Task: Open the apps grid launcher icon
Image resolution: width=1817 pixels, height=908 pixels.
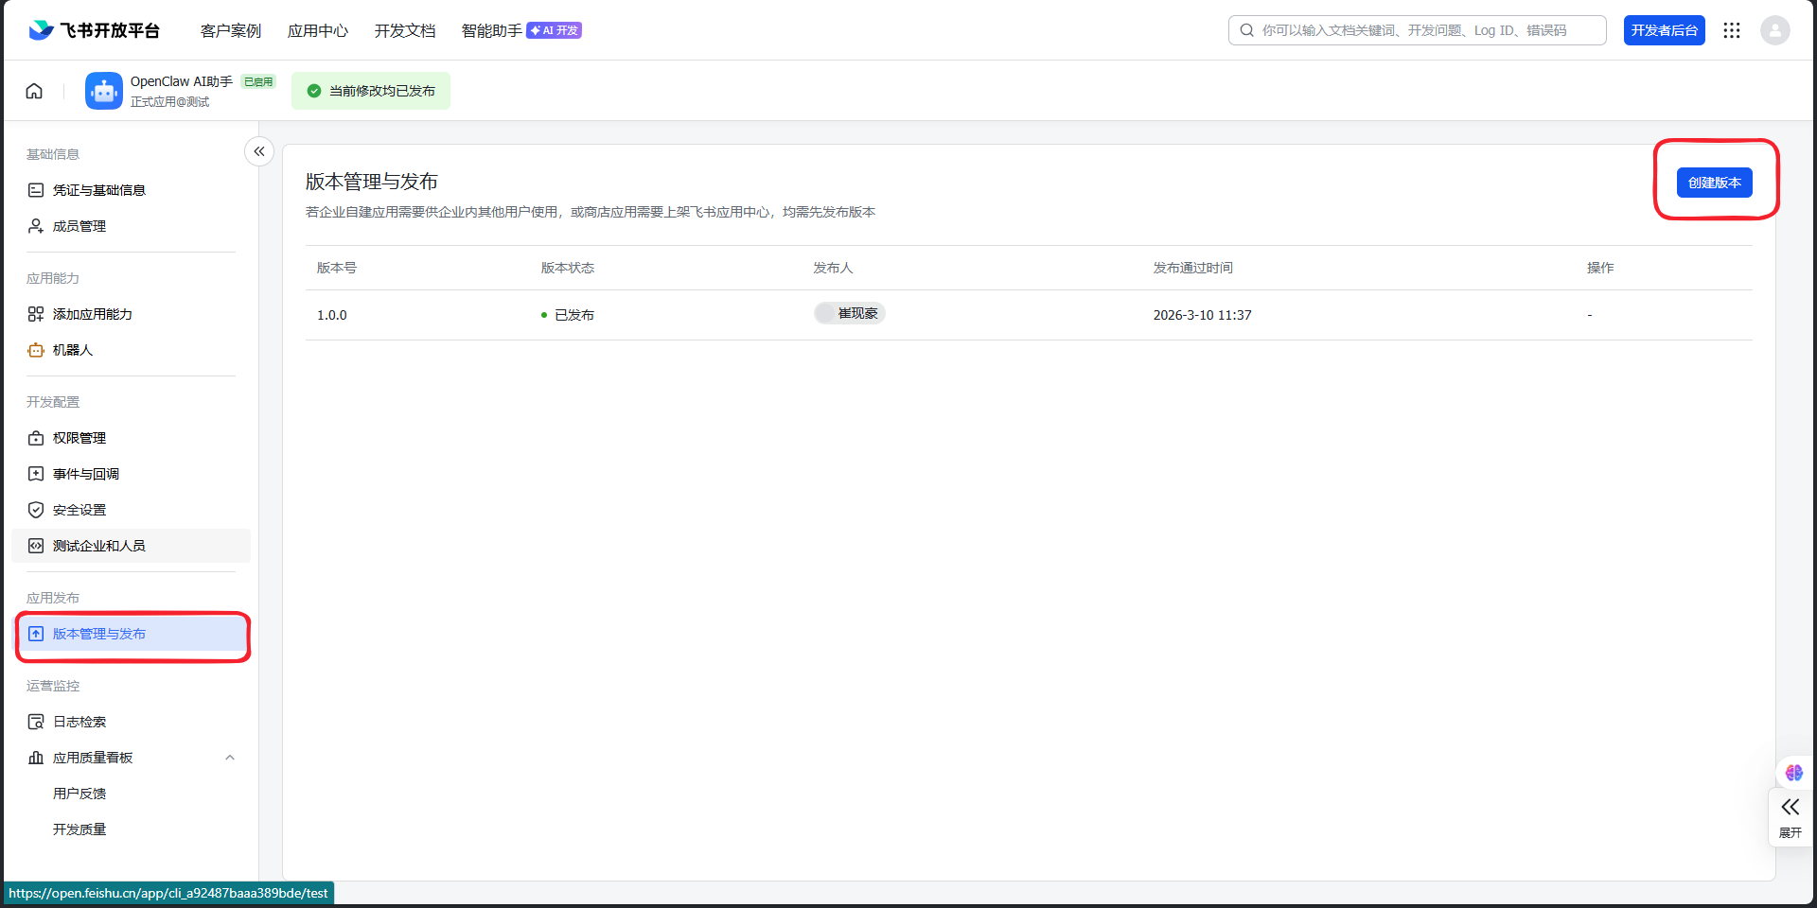Action: click(x=1732, y=30)
